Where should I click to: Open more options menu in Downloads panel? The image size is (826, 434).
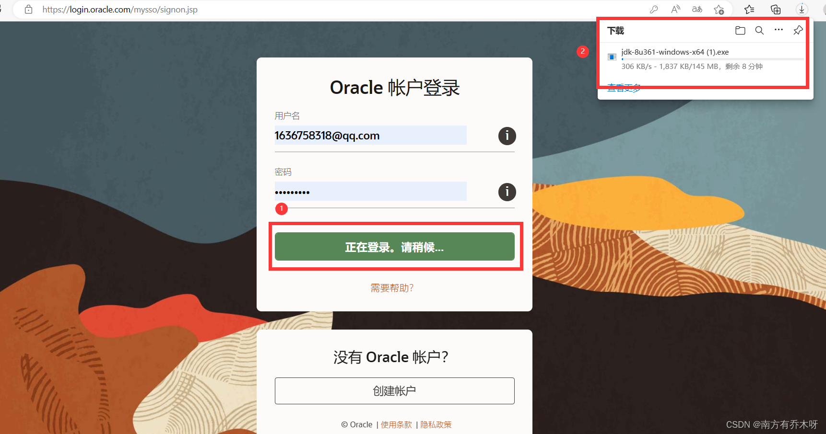[x=778, y=30]
